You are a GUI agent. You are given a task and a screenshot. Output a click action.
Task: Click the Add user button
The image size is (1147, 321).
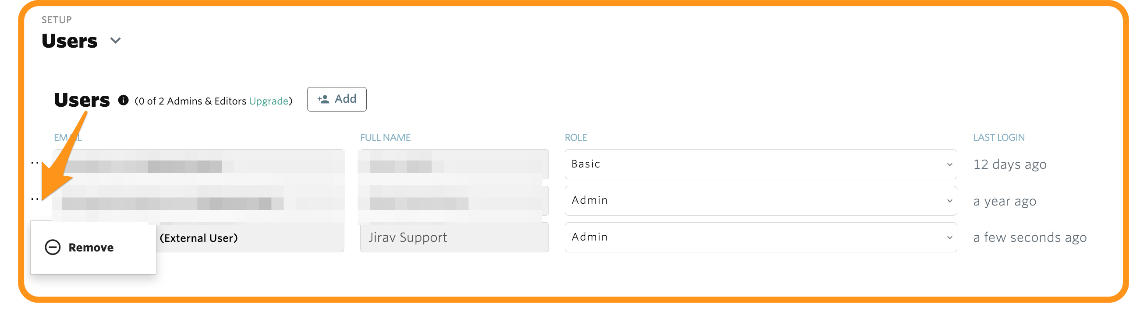[336, 99]
